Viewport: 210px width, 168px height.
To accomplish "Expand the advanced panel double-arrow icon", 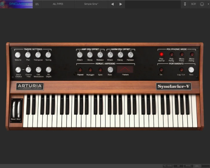I will (x=185, y=4).
